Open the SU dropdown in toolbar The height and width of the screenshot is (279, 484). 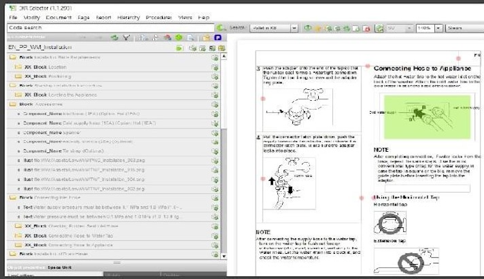click(x=409, y=28)
